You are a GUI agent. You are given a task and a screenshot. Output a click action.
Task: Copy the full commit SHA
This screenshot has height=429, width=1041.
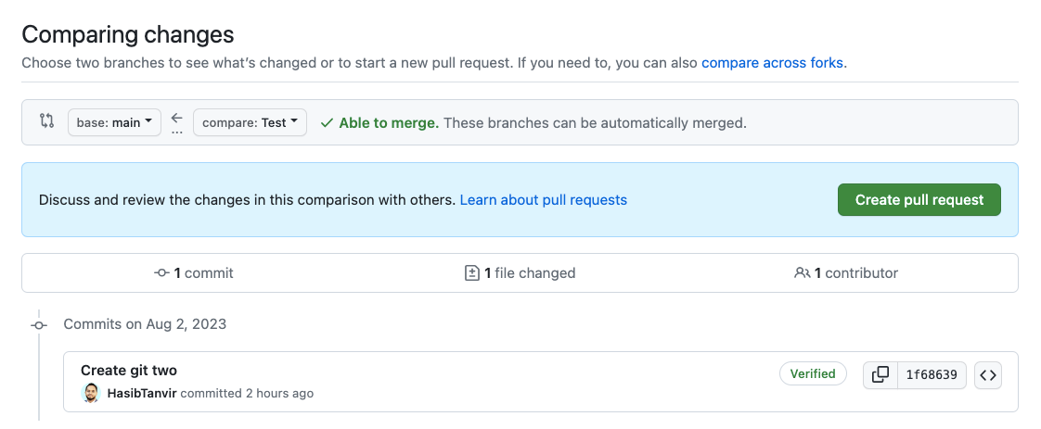click(x=880, y=375)
